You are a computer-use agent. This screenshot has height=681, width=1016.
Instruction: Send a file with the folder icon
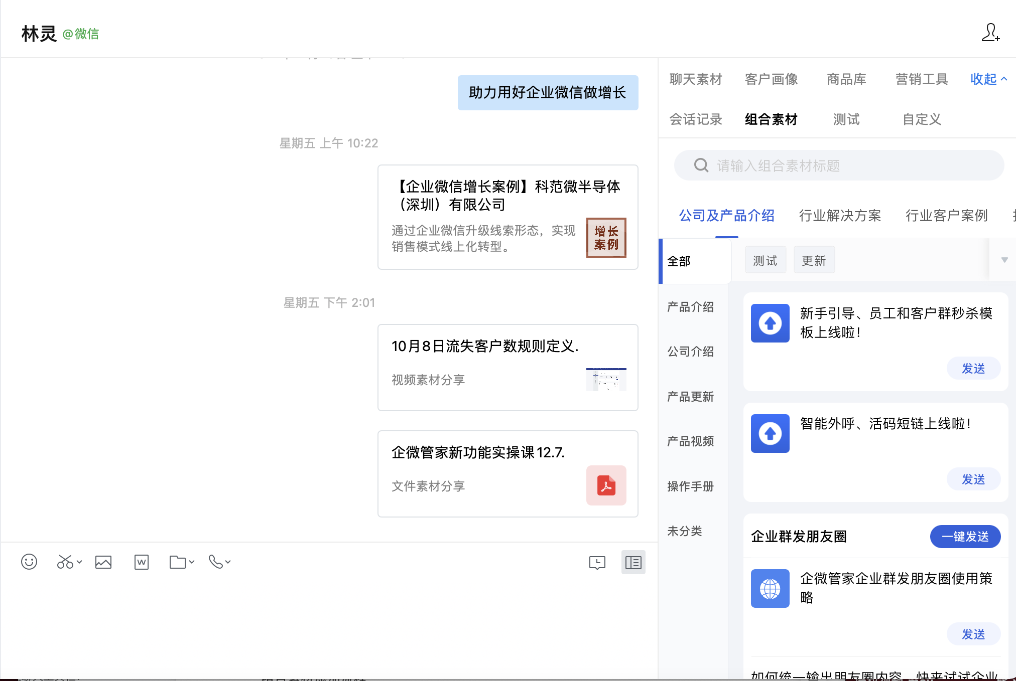178,562
